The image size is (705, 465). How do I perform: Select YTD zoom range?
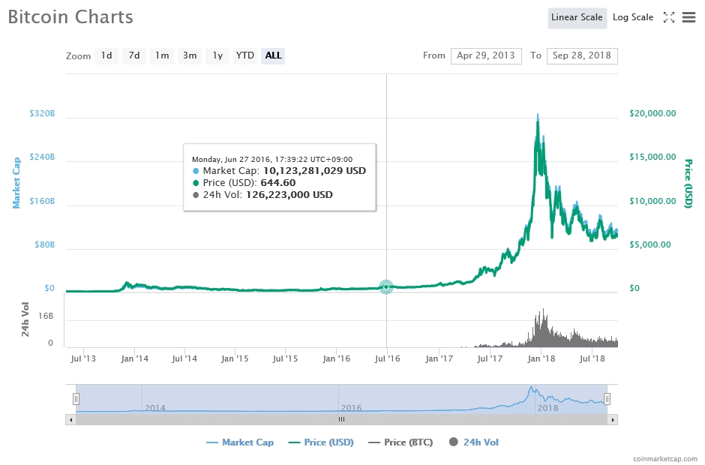pyautogui.click(x=244, y=55)
